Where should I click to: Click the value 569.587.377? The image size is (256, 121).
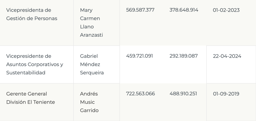pos(140,10)
